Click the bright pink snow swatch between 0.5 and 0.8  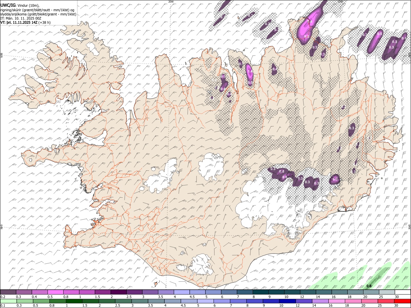[56, 292]
